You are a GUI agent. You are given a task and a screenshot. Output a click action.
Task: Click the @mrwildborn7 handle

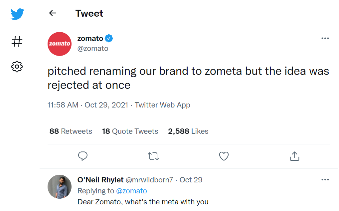149,180
